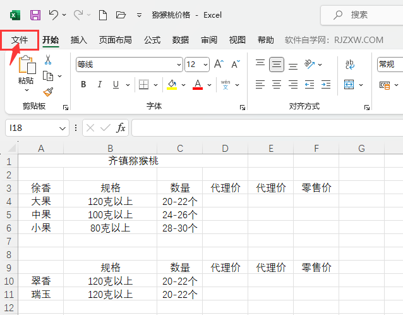Apply yellow fill color bucket
The height and width of the screenshot is (315, 403).
tap(172, 84)
